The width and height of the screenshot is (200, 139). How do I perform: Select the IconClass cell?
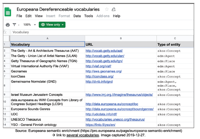coord(47,76)
